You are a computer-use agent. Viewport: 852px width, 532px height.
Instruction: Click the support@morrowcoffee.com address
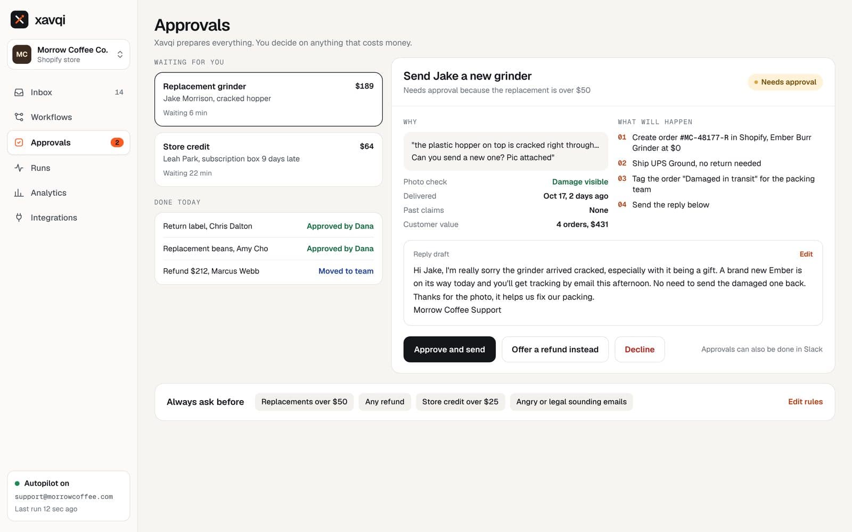click(x=64, y=497)
